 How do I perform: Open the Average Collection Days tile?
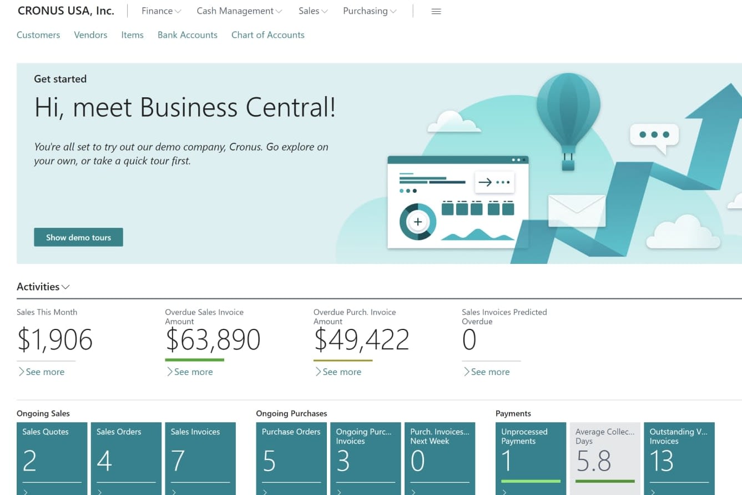[x=605, y=459]
